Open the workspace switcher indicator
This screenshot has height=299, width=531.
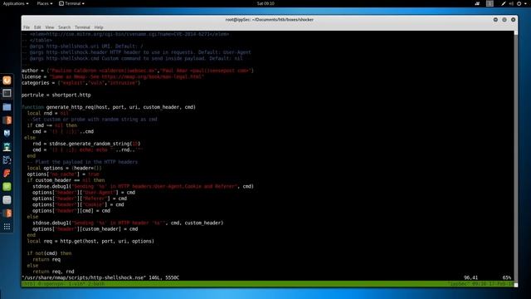(490, 3)
